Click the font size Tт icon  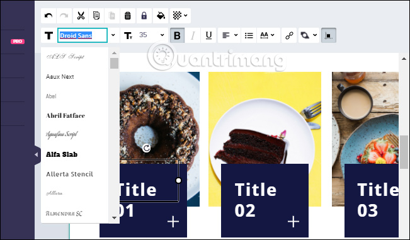pyautogui.click(x=128, y=35)
